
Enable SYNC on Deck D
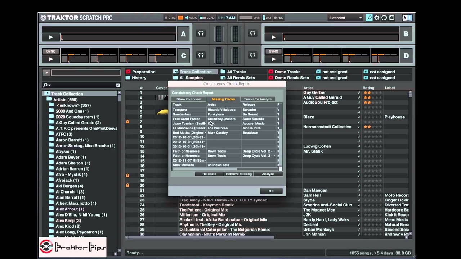tap(274, 51)
